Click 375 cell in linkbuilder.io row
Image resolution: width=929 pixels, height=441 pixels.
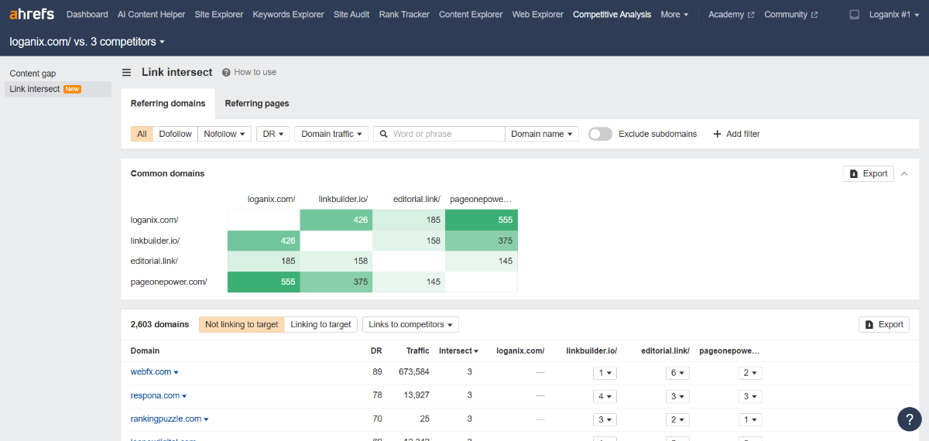(x=482, y=241)
